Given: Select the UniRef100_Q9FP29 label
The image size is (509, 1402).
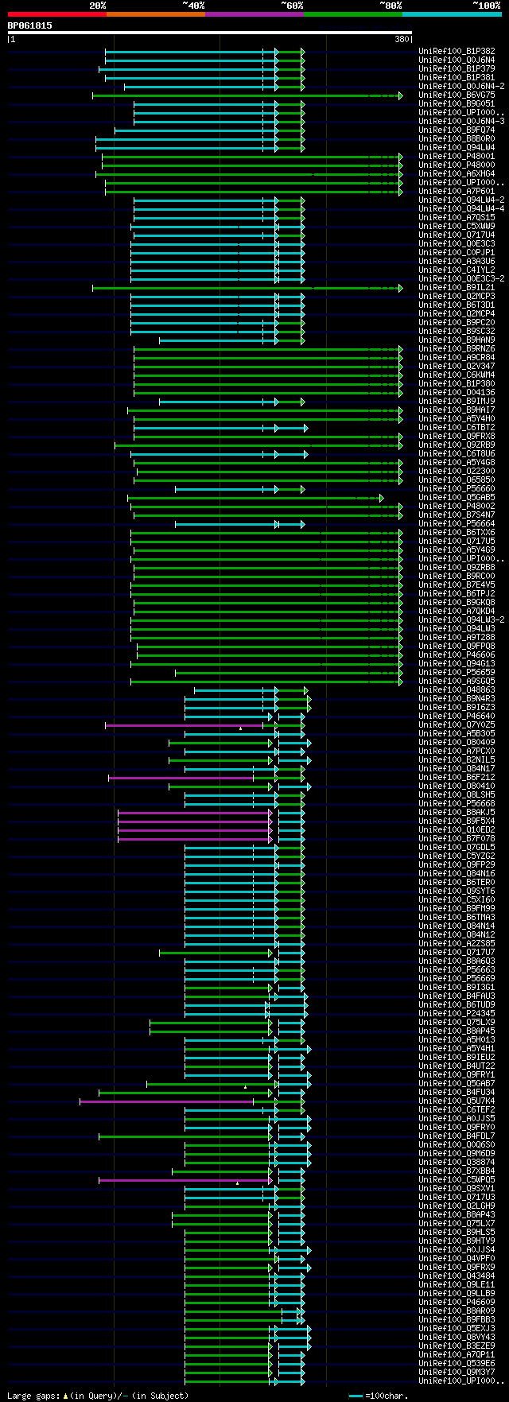Looking at the screenshot, I should pos(457,865).
